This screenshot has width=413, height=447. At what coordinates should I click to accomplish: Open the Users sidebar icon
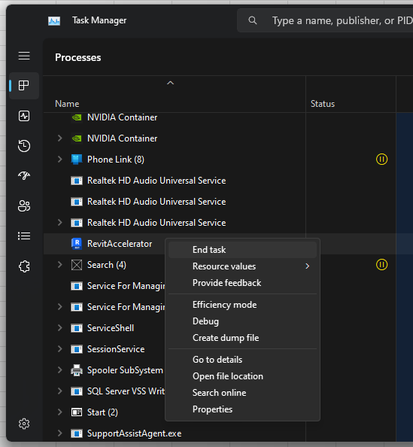tap(24, 206)
